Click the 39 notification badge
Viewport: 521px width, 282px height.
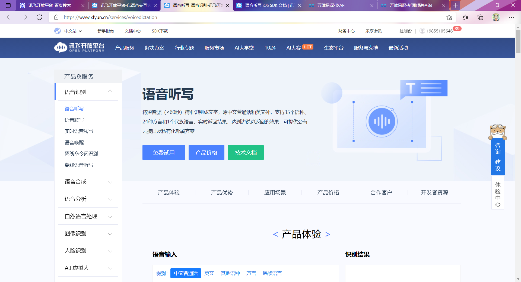tap(457, 28)
